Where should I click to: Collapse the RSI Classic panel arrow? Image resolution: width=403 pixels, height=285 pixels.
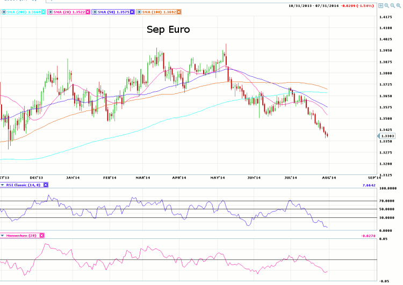pos(2,185)
